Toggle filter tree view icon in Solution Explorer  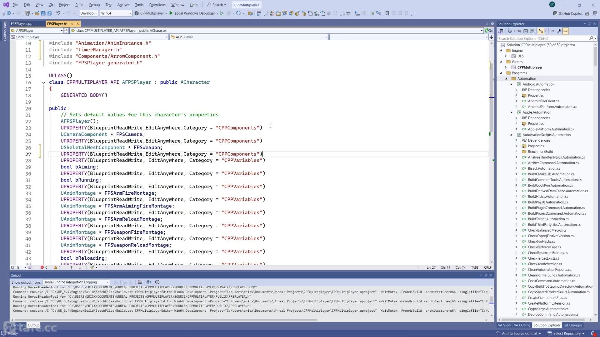point(541,31)
